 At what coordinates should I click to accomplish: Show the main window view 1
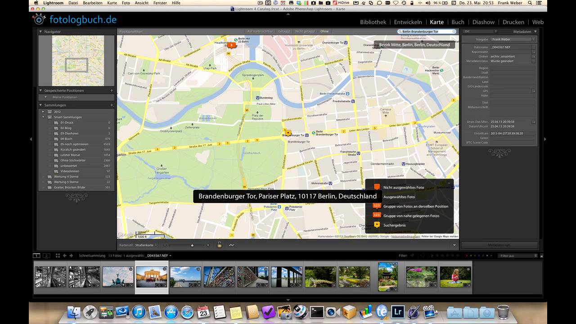[37, 256]
